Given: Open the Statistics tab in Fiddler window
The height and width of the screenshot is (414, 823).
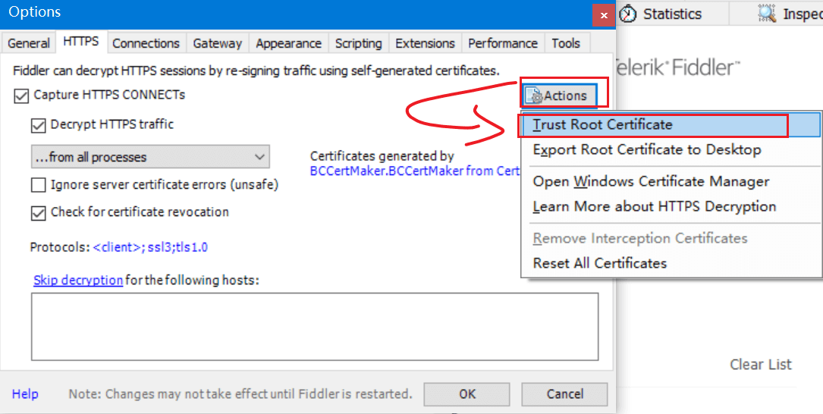Looking at the screenshot, I should [672, 14].
